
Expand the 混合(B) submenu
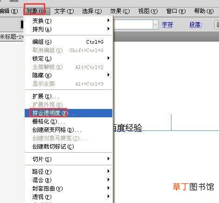[x=68, y=180]
